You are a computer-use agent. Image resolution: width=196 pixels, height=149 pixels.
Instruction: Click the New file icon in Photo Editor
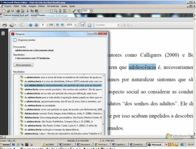coord(4,11)
